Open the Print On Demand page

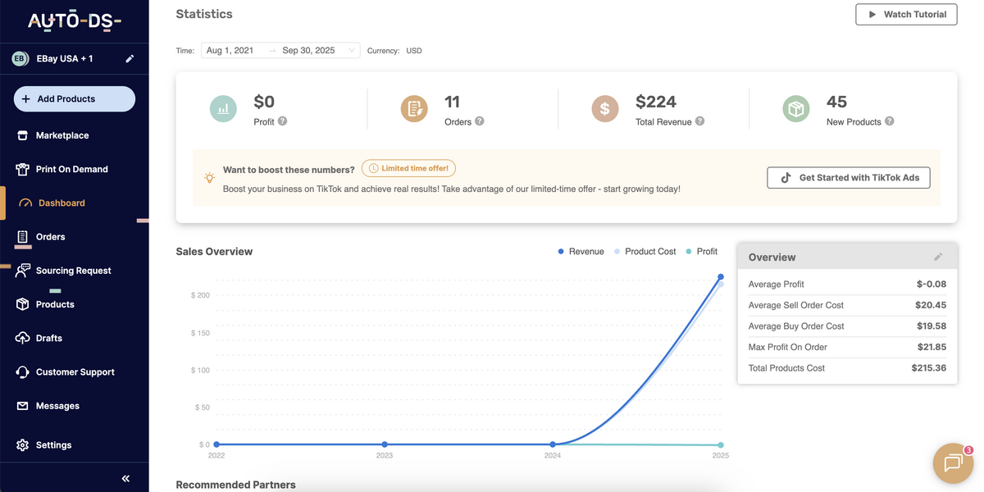pos(71,169)
